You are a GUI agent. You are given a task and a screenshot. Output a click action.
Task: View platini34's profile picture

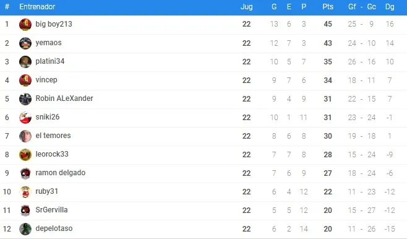click(x=25, y=62)
